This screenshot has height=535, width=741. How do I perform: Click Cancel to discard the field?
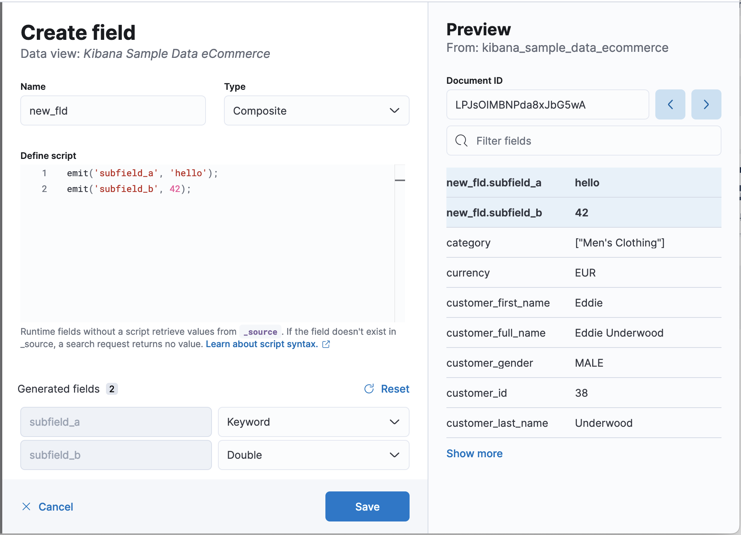point(56,506)
